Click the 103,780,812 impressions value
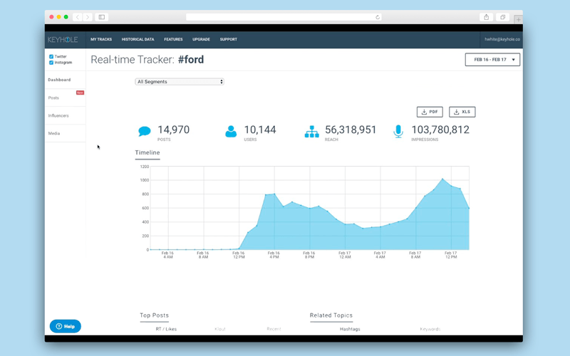This screenshot has width=570, height=356. (440, 130)
